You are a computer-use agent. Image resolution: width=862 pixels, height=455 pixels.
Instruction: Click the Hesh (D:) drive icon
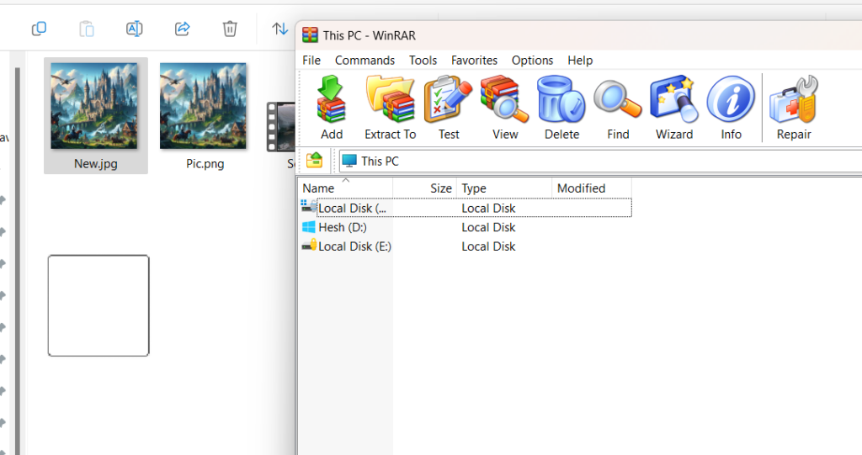(x=309, y=227)
